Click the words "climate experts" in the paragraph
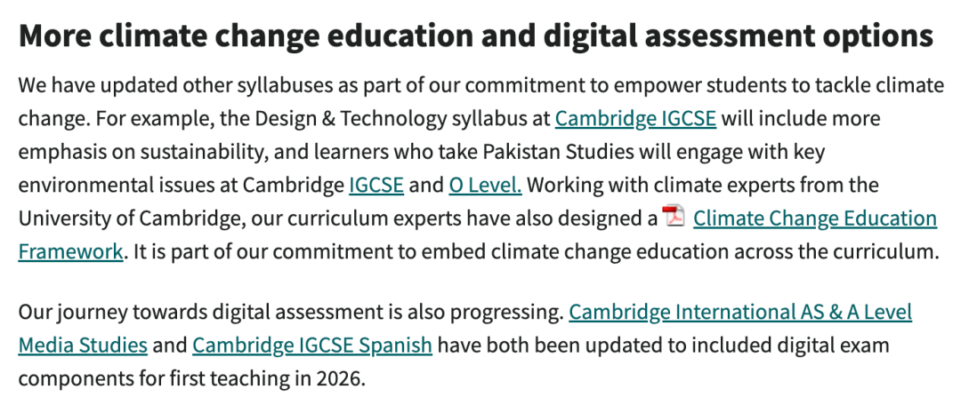This screenshot has height=405, width=961. click(755, 185)
